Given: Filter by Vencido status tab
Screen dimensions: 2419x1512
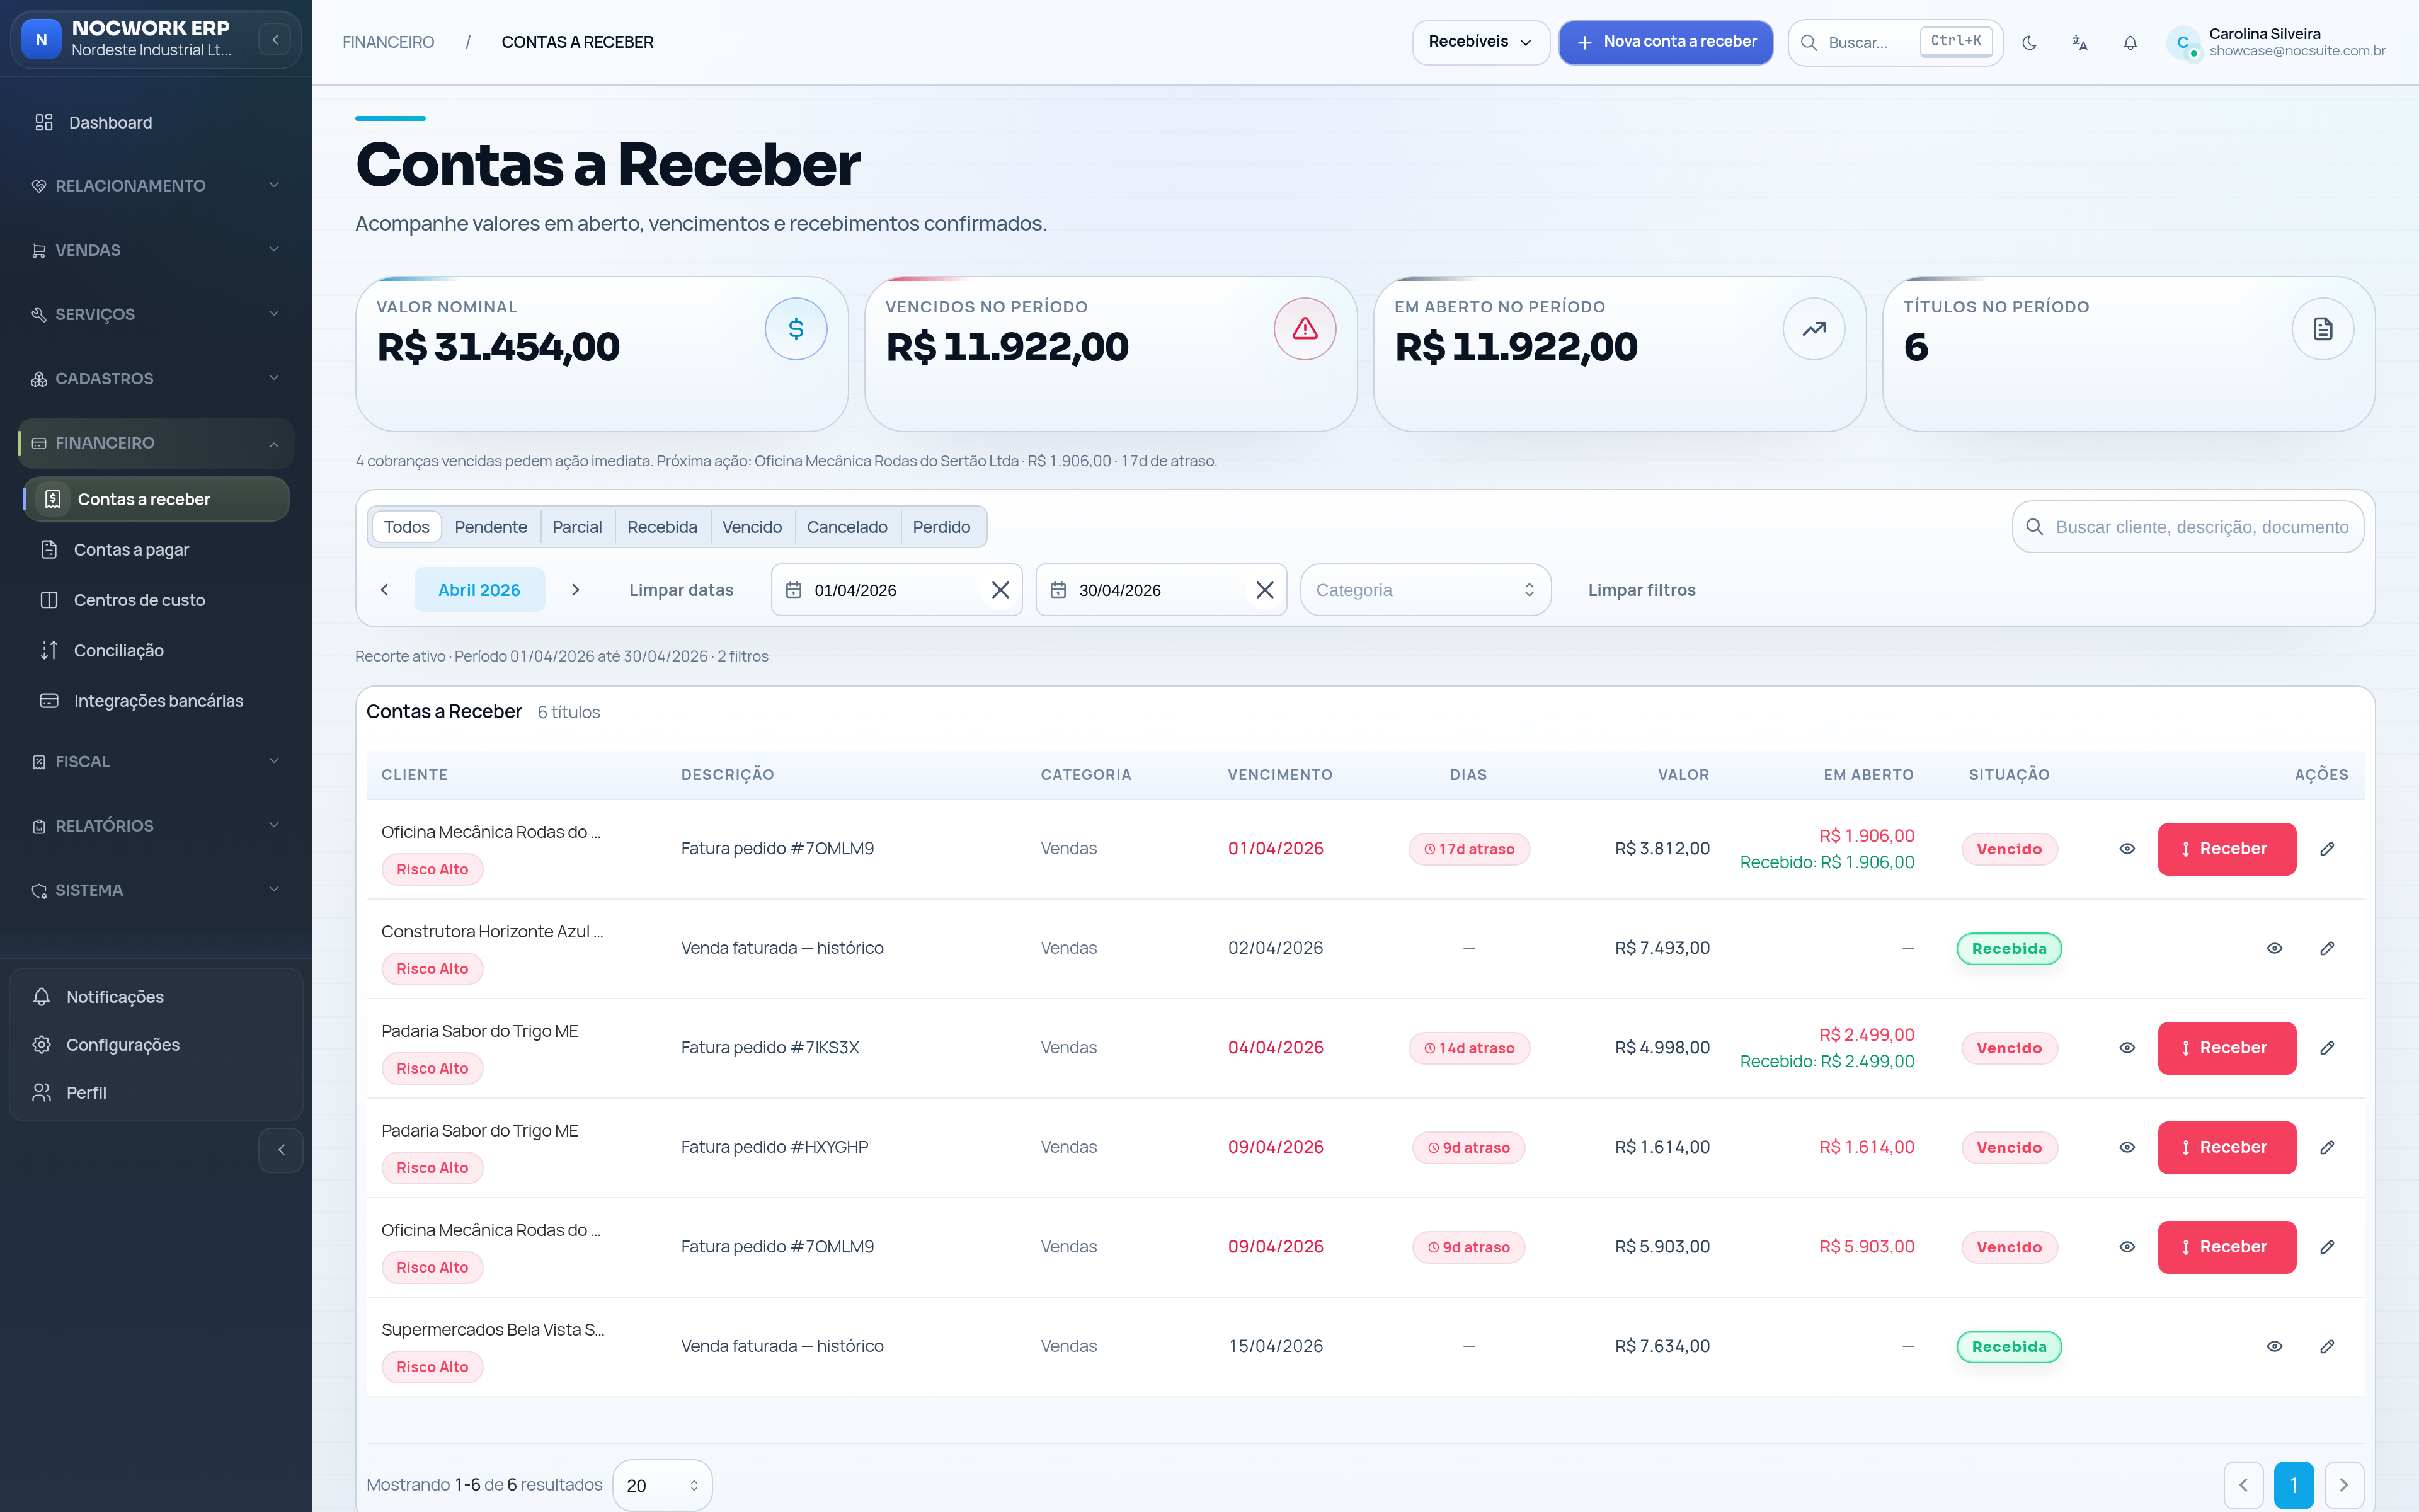Looking at the screenshot, I should coord(752,527).
